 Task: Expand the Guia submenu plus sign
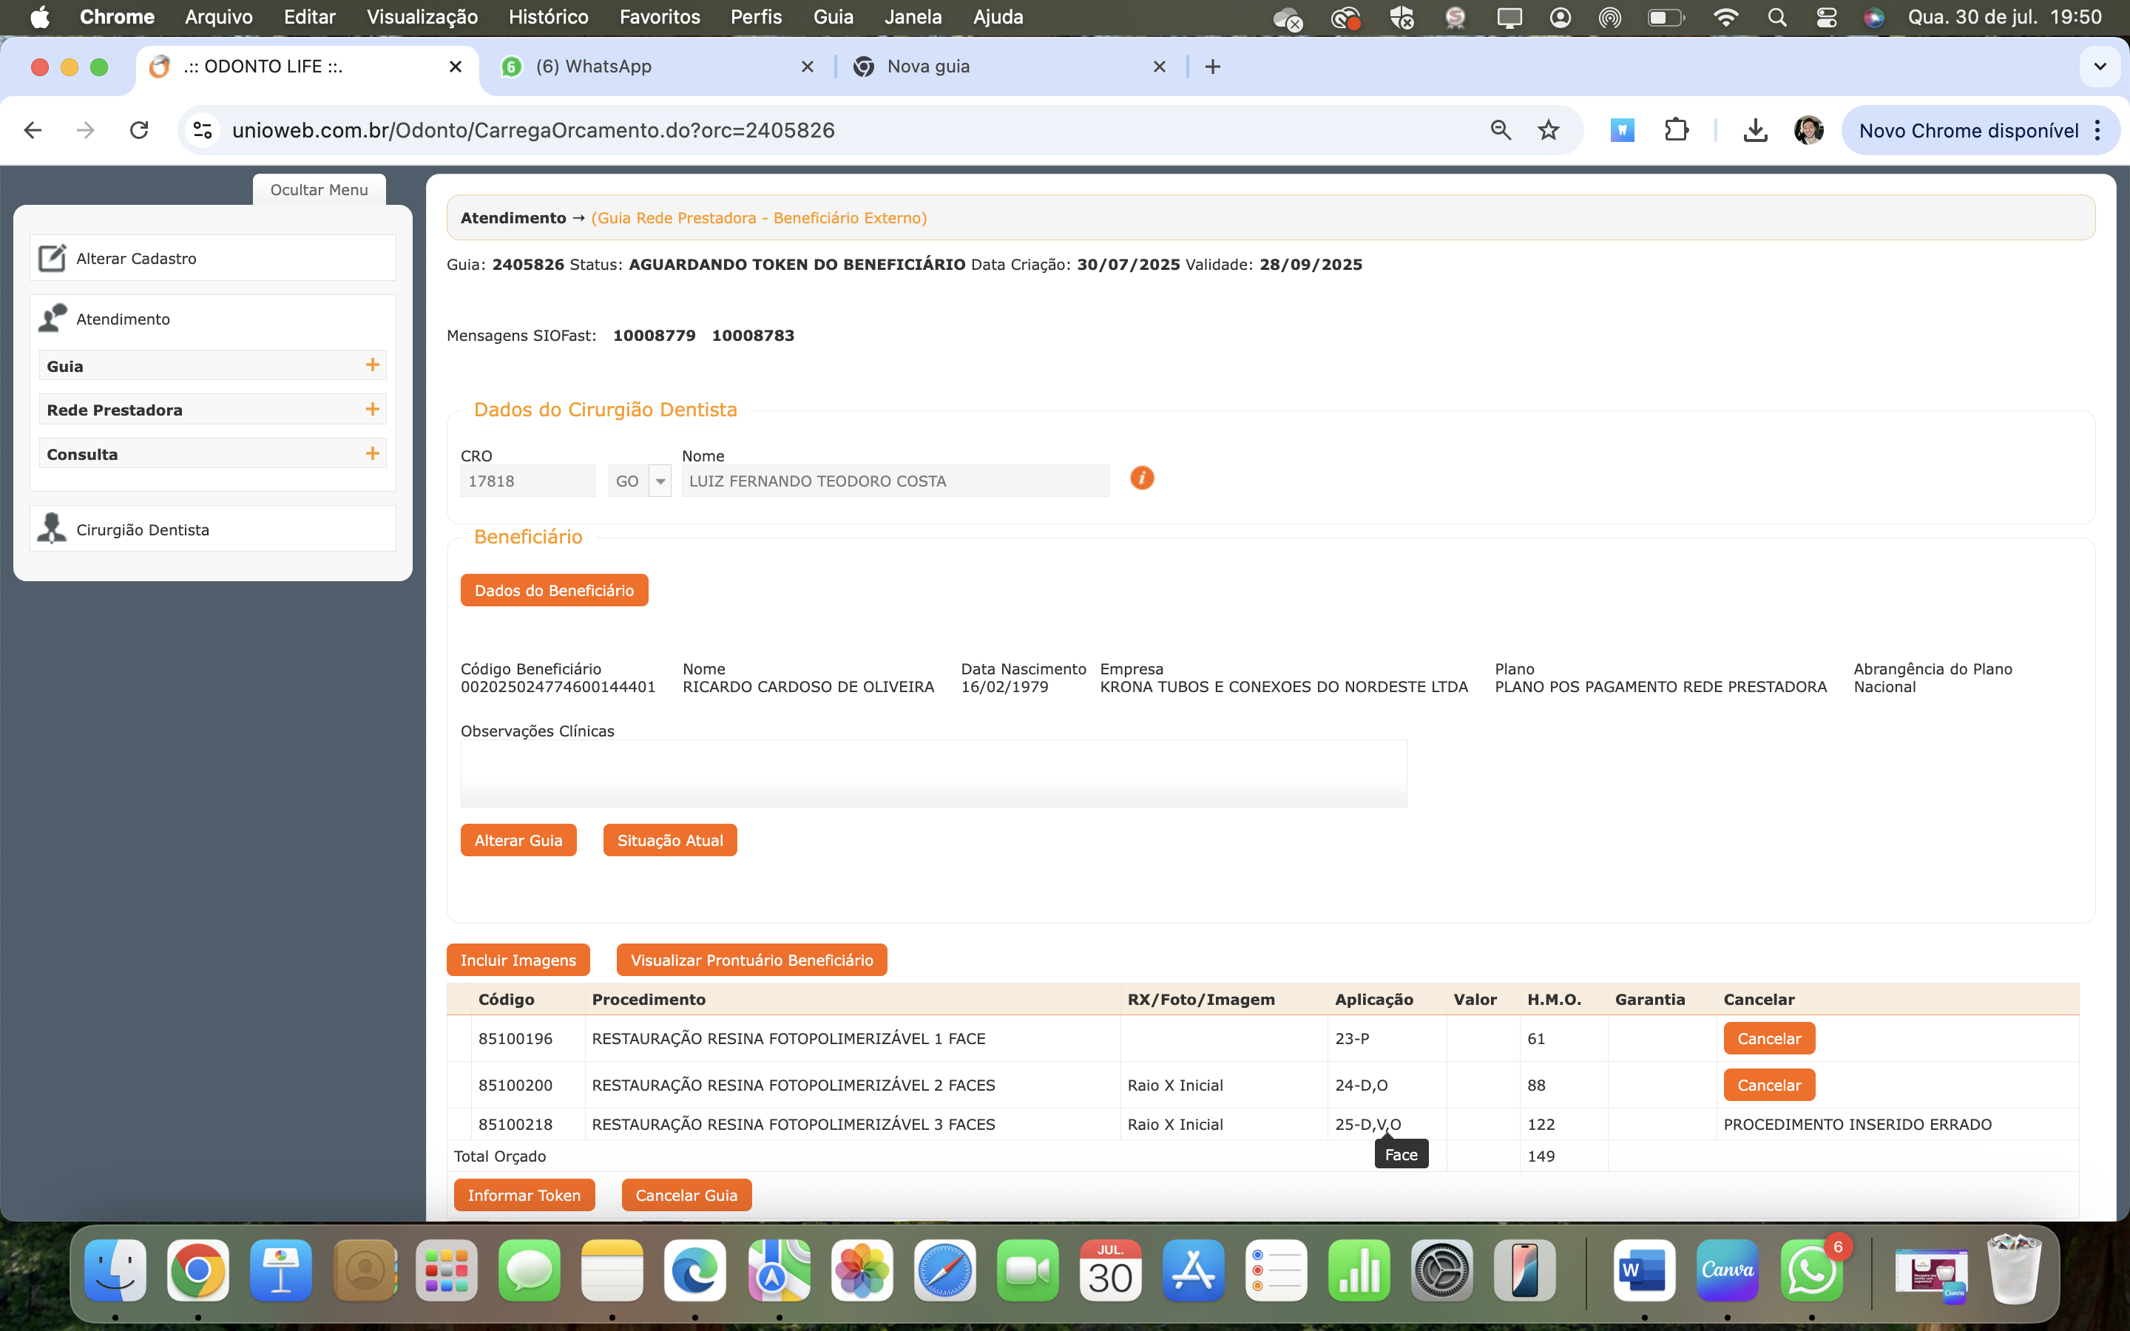pos(372,365)
